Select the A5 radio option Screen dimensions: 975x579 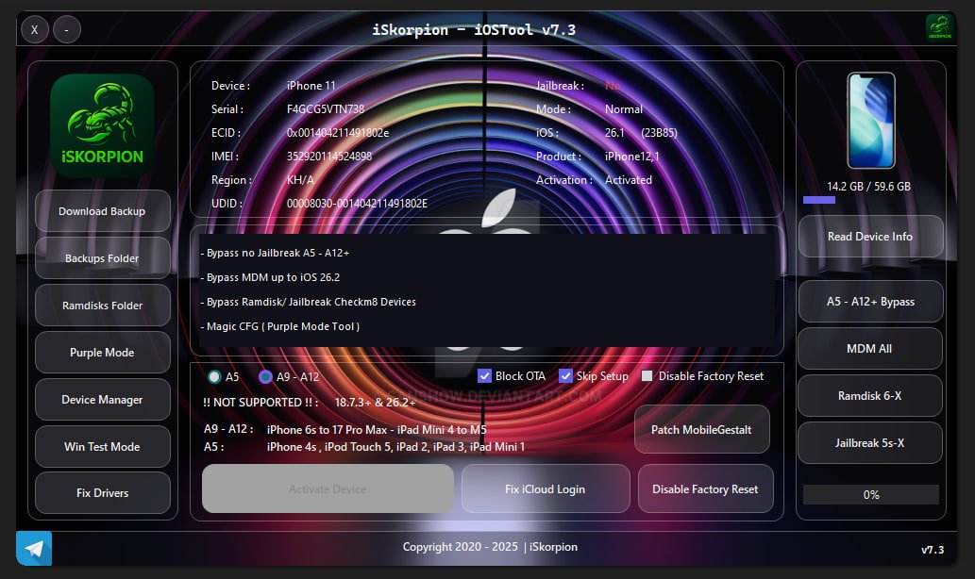pyautogui.click(x=214, y=376)
